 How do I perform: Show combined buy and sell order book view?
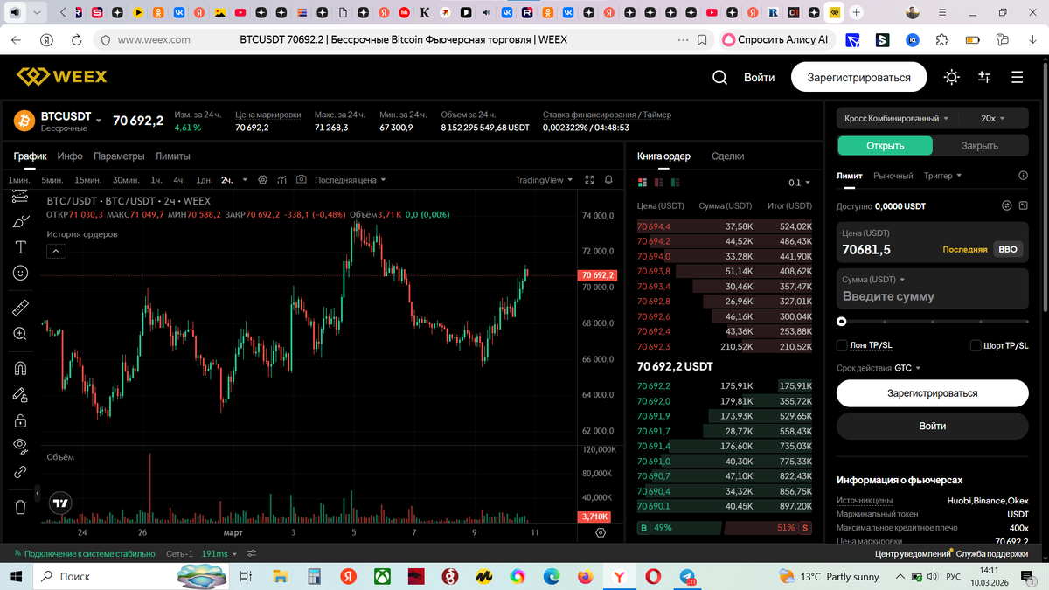[643, 183]
